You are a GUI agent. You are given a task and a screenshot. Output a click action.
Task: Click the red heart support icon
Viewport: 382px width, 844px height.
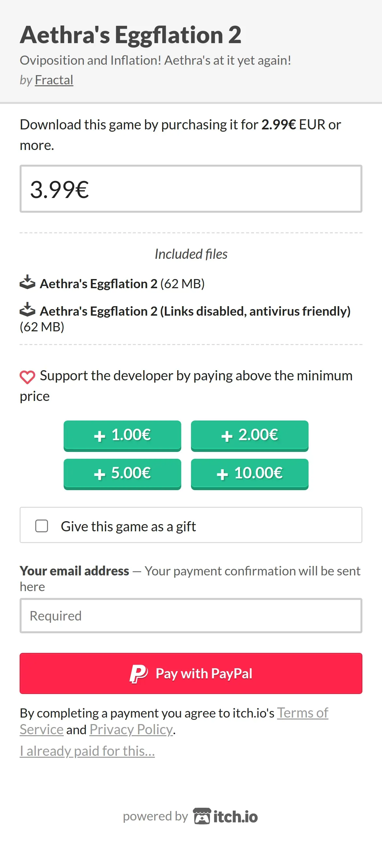click(27, 377)
